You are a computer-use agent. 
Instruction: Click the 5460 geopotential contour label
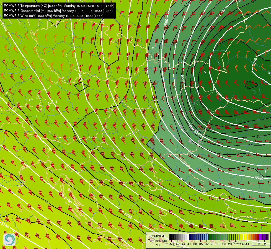pos(255,62)
